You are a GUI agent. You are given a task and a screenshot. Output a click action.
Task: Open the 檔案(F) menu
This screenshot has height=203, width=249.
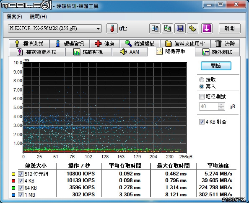click(x=14, y=17)
